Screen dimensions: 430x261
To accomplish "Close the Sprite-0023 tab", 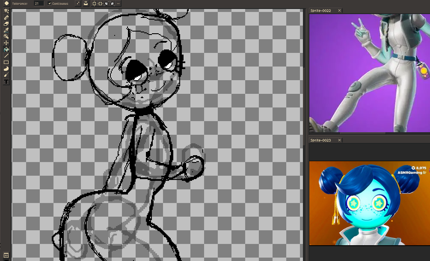I will pos(339,140).
